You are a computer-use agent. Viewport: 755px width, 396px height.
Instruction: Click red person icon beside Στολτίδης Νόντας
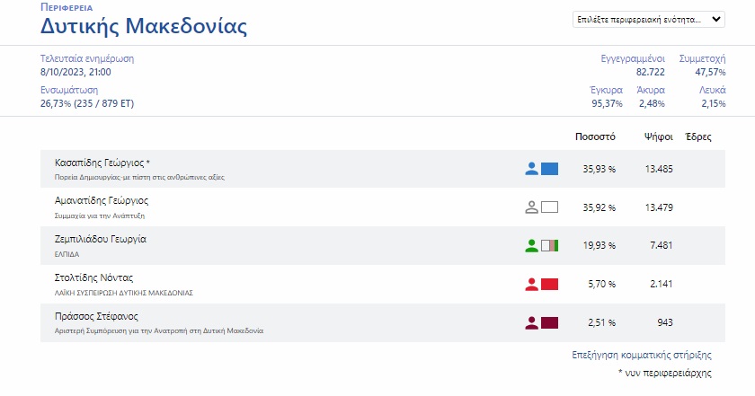click(x=531, y=284)
